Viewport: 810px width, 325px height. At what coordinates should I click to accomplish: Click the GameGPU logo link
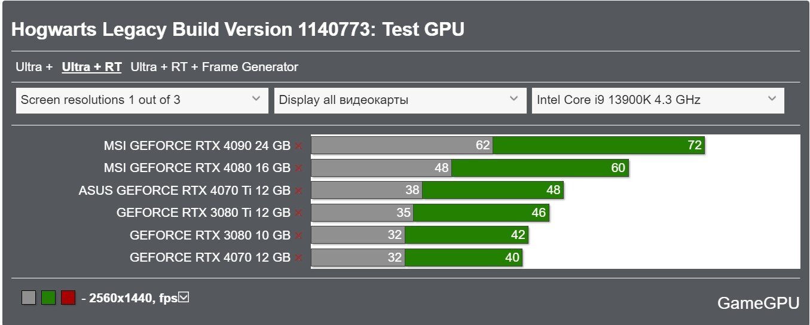point(758,303)
